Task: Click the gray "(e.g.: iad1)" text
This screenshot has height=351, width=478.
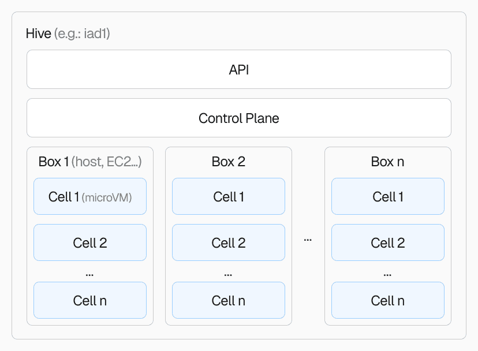Action: [x=81, y=34]
